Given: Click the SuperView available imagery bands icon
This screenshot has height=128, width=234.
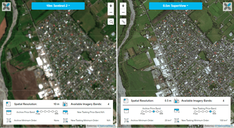Looking at the screenshot, I should tap(176, 101).
